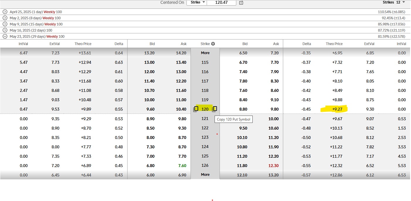Expand the April 25, 2025 expiration

(x=5, y=12)
